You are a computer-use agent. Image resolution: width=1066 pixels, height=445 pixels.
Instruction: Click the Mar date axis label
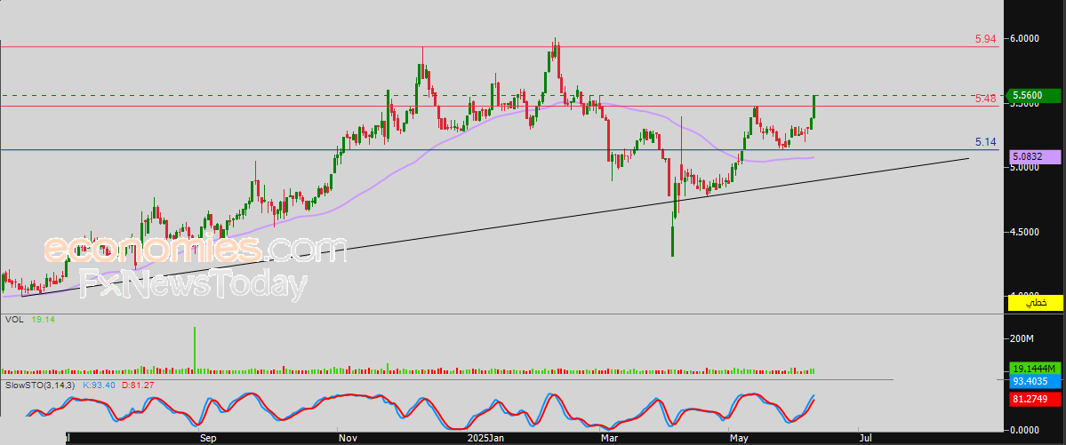click(x=608, y=438)
